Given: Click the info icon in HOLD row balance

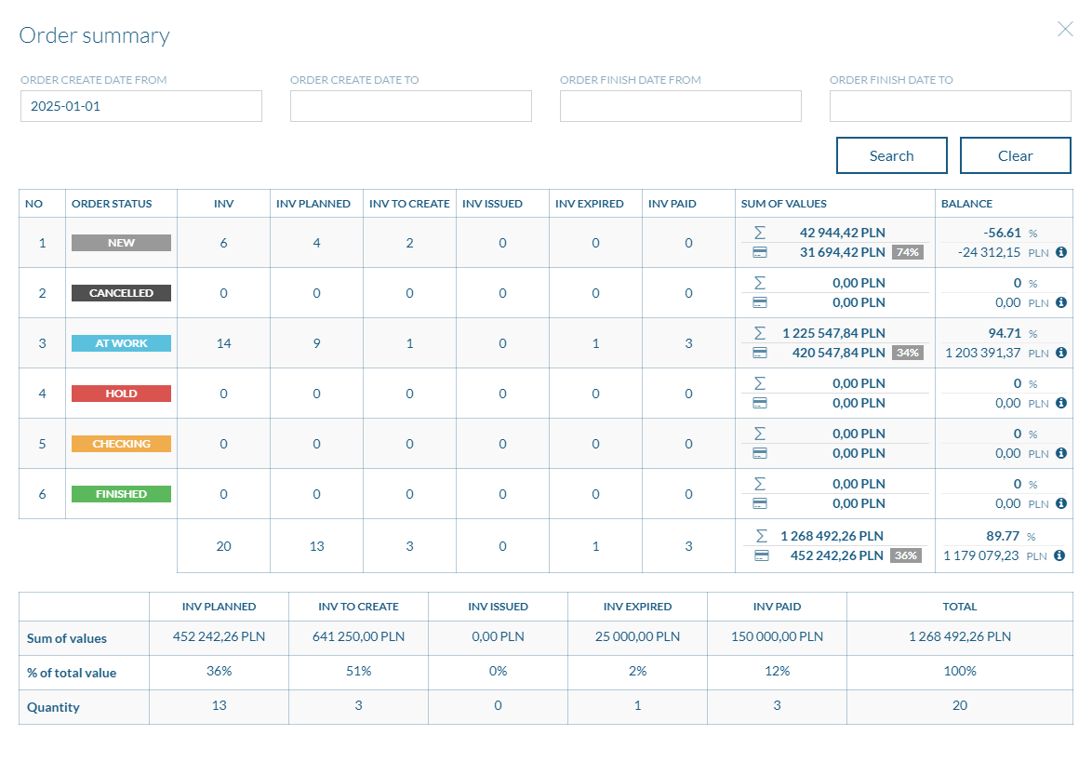Looking at the screenshot, I should [1061, 403].
